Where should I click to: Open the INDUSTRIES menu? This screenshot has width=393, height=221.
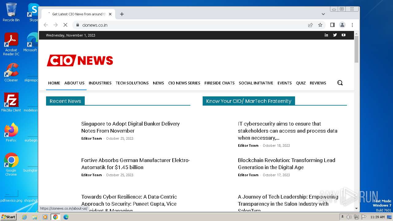point(100,83)
